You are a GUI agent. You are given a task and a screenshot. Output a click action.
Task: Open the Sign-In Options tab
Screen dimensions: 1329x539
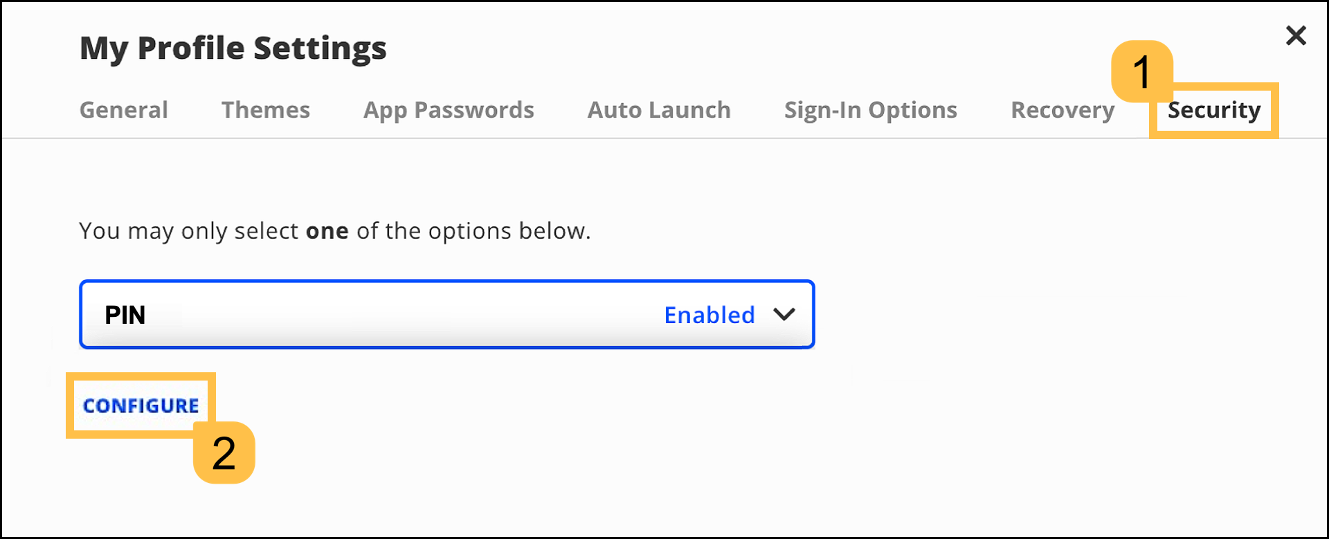coord(870,110)
